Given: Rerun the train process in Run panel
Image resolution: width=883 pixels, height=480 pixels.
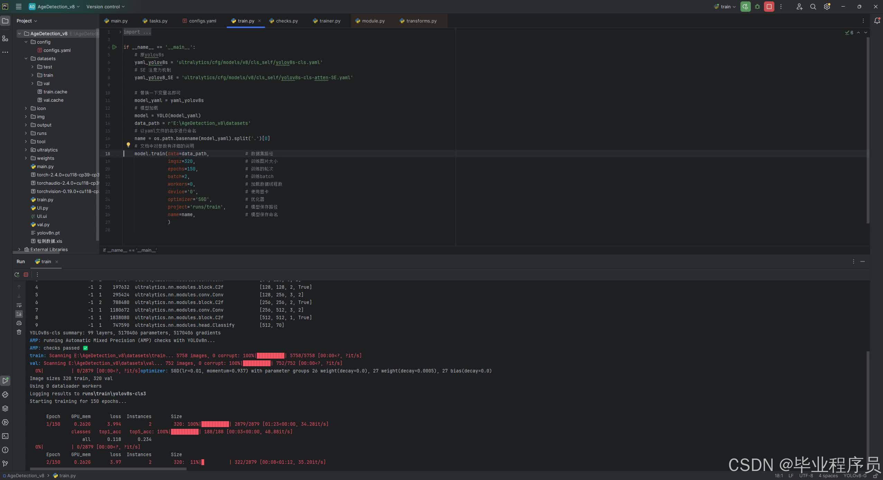Looking at the screenshot, I should click(17, 275).
